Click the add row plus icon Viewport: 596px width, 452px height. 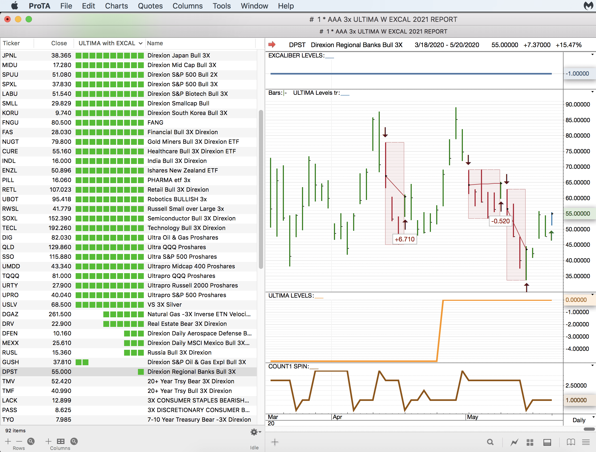tap(8, 441)
